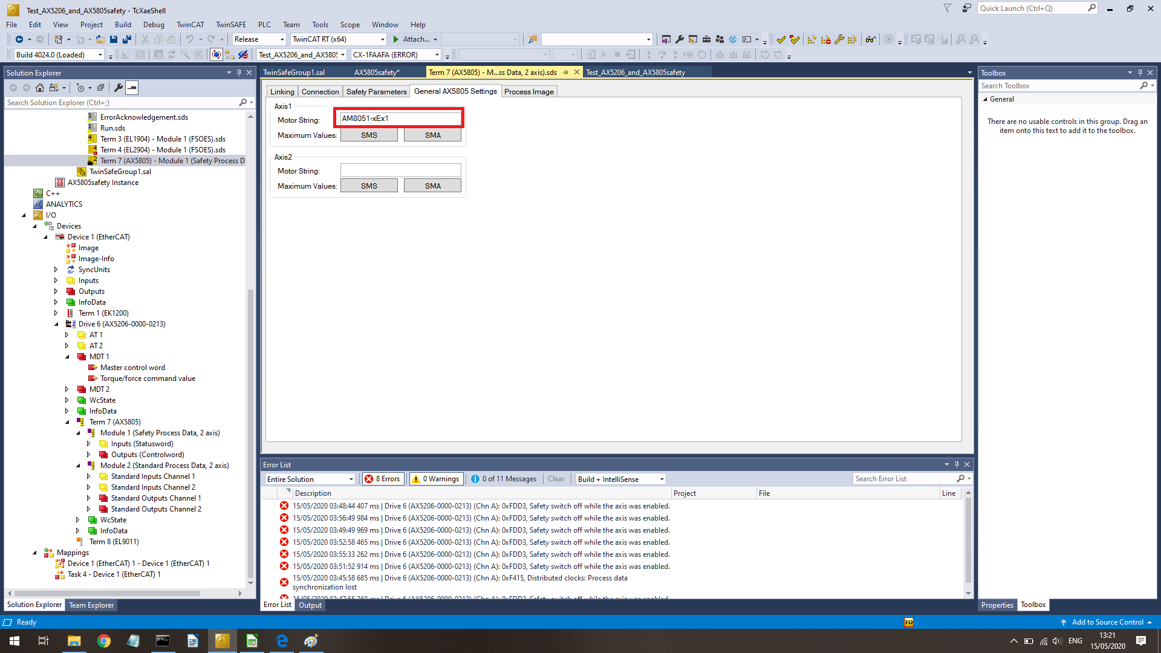Toggle the 0 Warnings filter
The height and width of the screenshot is (653, 1161).
click(x=436, y=479)
